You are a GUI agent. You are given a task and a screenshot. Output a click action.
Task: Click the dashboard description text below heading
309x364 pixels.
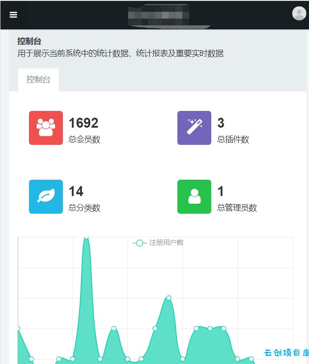[120, 53]
